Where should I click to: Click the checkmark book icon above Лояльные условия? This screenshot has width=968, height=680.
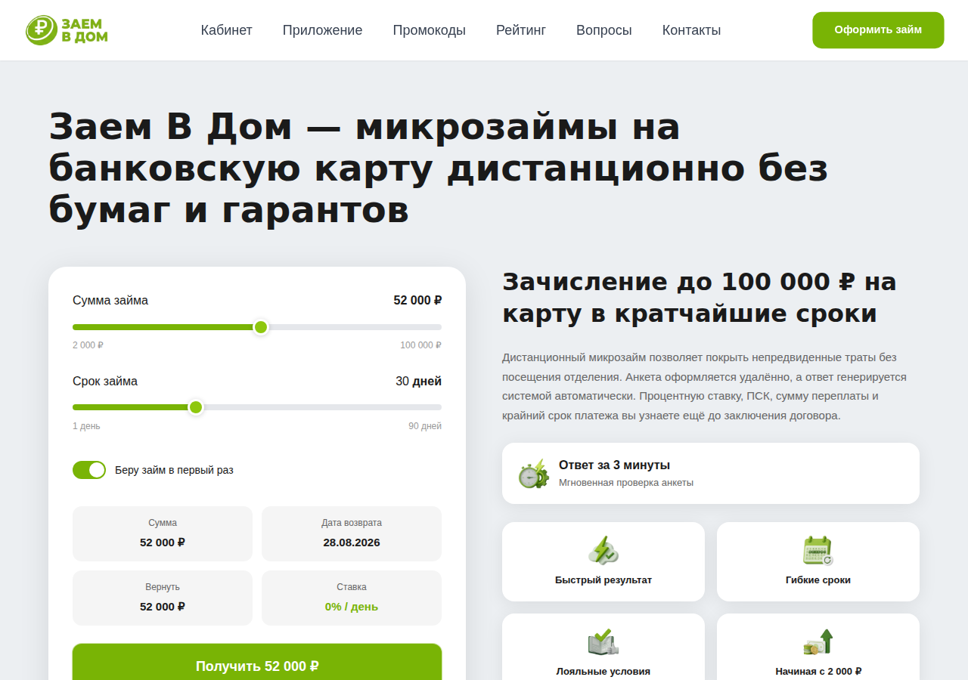point(603,641)
